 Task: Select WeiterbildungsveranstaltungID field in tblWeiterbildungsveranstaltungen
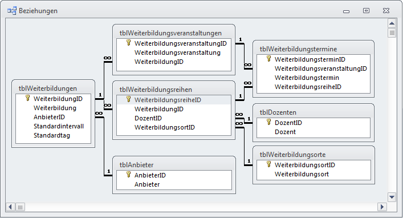181,43
